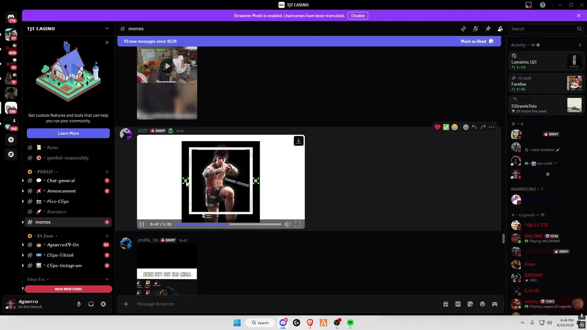Open the apps launcher controller icon
The width and height of the screenshot is (587, 330).
pos(494,304)
